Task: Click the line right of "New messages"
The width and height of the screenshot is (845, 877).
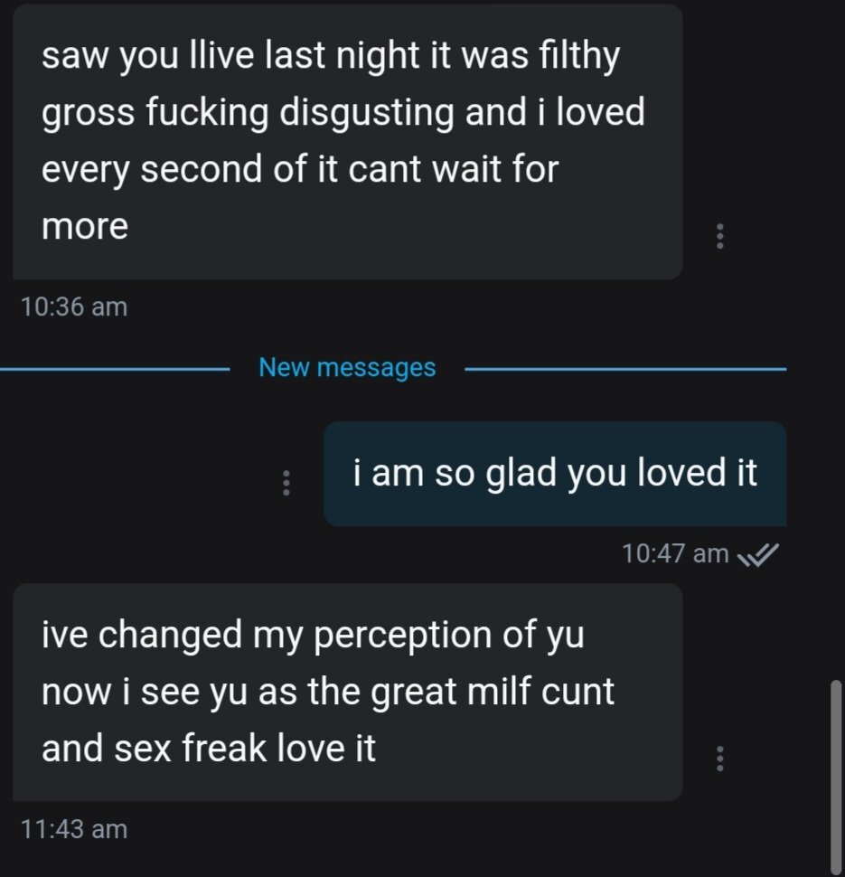Action: tap(624, 369)
